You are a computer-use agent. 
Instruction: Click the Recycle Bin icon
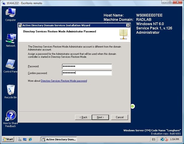point(10,90)
